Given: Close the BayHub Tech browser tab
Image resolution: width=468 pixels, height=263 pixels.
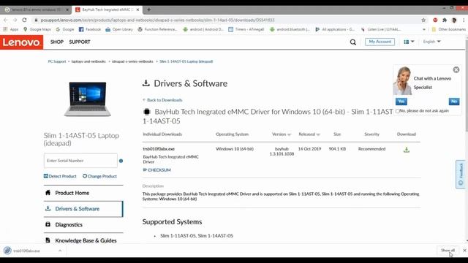Looking at the screenshot, I should (x=137, y=9).
